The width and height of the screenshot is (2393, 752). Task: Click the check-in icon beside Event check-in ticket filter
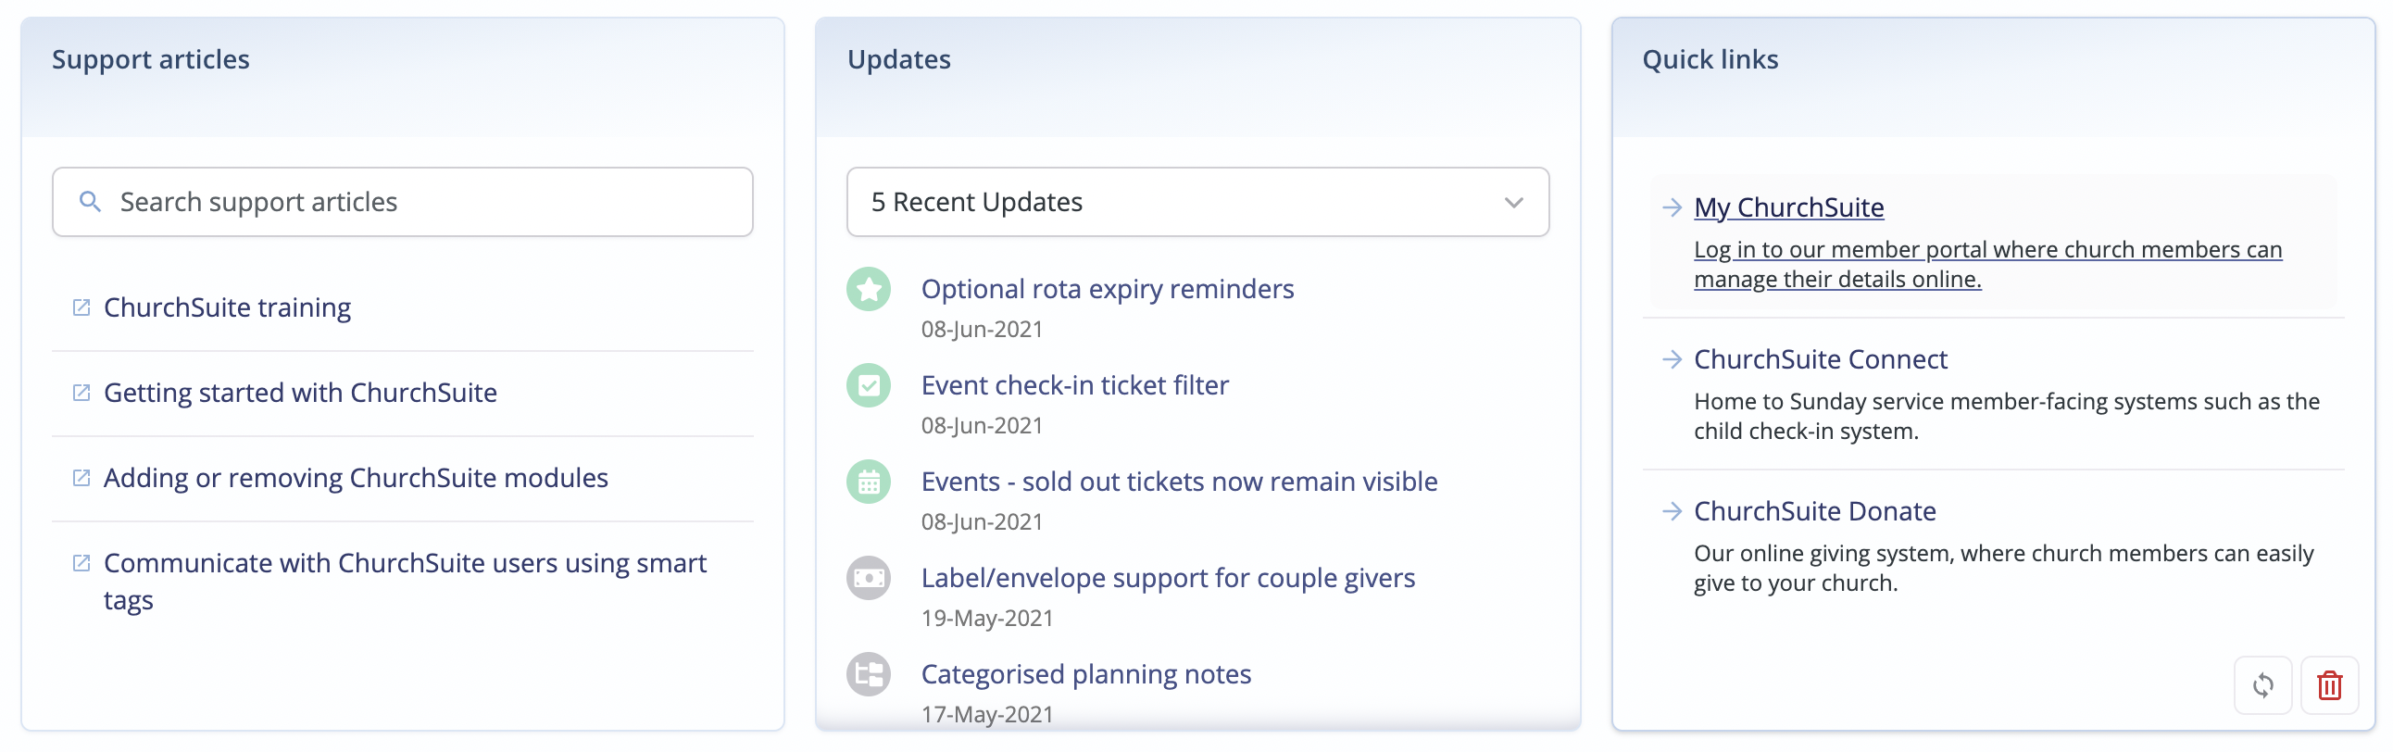pyautogui.click(x=869, y=386)
